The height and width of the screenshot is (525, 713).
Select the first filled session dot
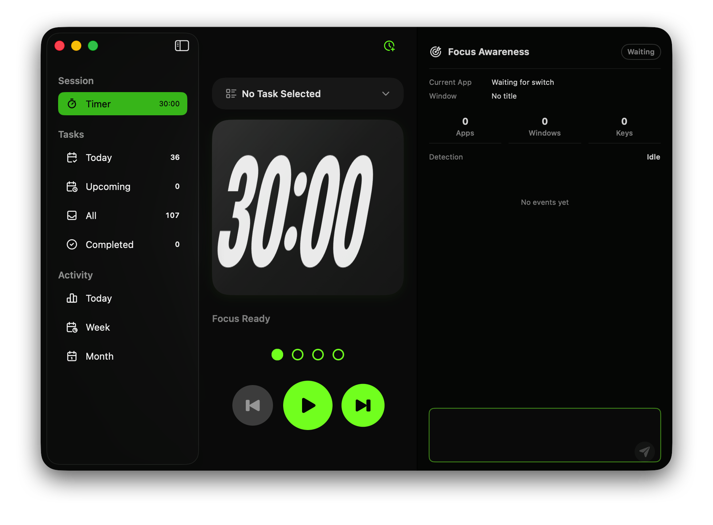coord(277,355)
